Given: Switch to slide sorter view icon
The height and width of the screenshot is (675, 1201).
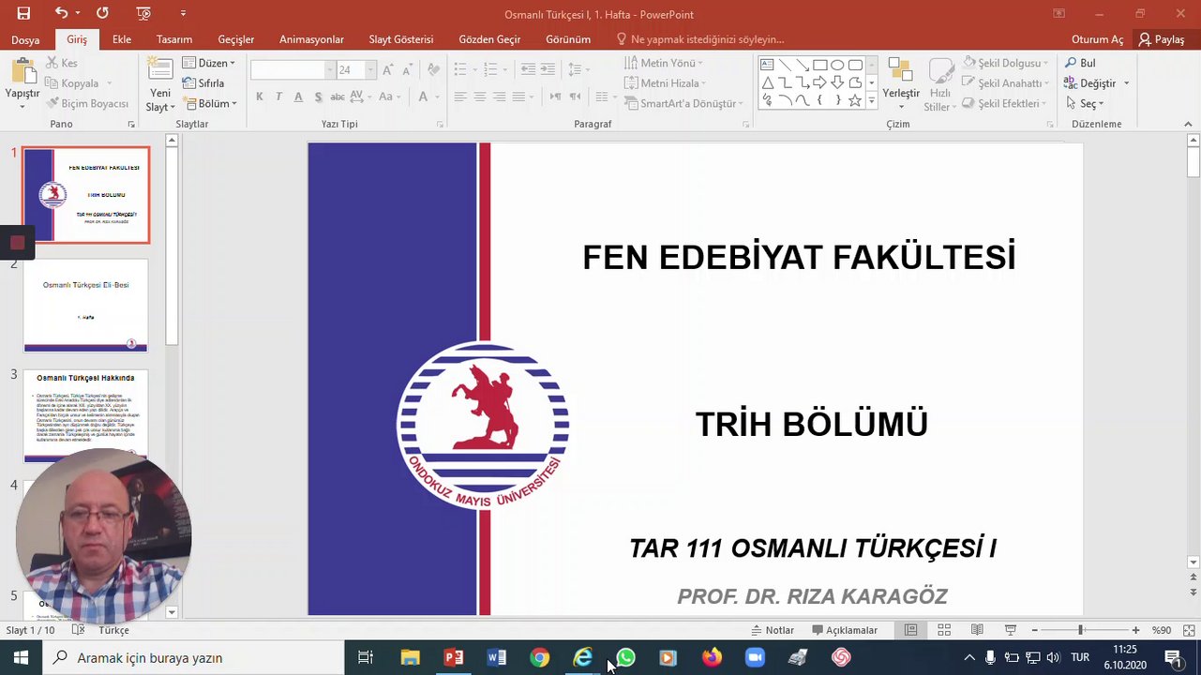Looking at the screenshot, I should [944, 630].
